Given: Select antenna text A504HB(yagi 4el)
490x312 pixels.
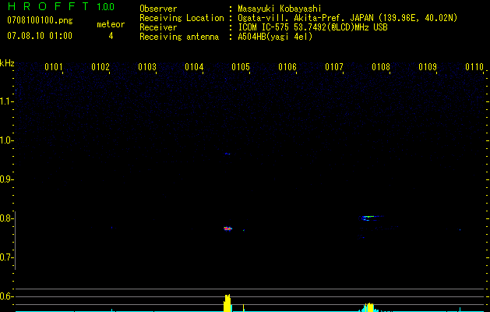Looking at the screenshot, I should pos(275,37).
